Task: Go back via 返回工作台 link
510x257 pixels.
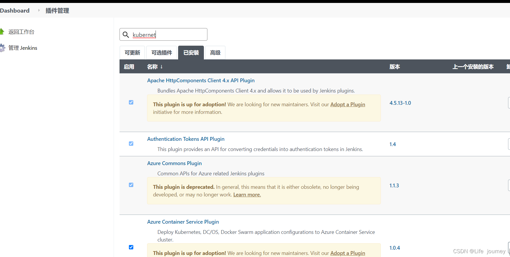Action: [21, 32]
